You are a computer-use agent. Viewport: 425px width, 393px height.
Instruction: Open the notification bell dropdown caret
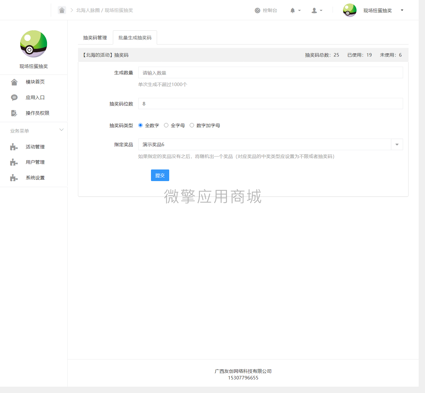[299, 10]
